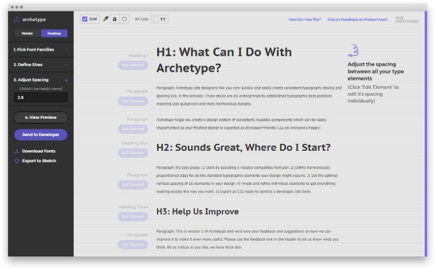The width and height of the screenshot is (435, 269).
Task: Click the Send to Developer button
Action: [x=41, y=134]
